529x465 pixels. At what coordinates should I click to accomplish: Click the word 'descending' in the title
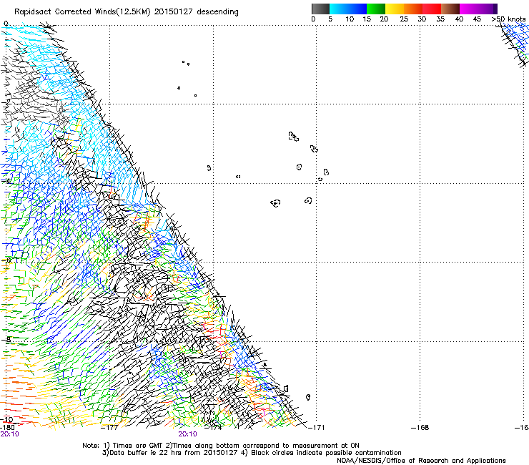point(217,12)
